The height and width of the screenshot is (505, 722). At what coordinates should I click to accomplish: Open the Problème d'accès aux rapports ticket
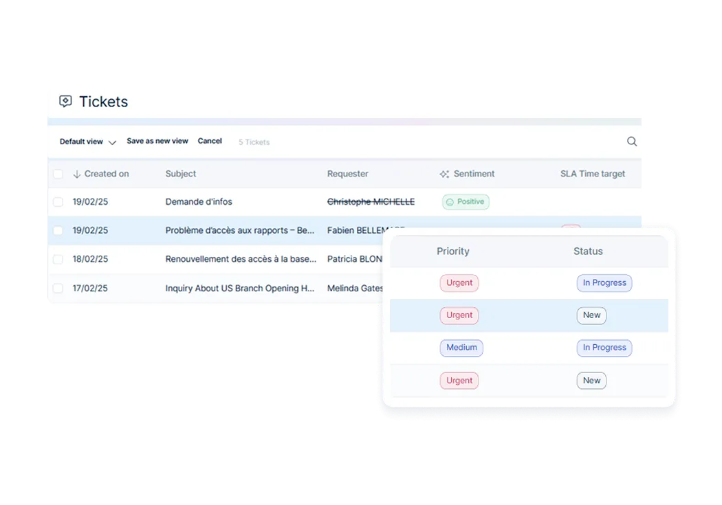click(240, 230)
